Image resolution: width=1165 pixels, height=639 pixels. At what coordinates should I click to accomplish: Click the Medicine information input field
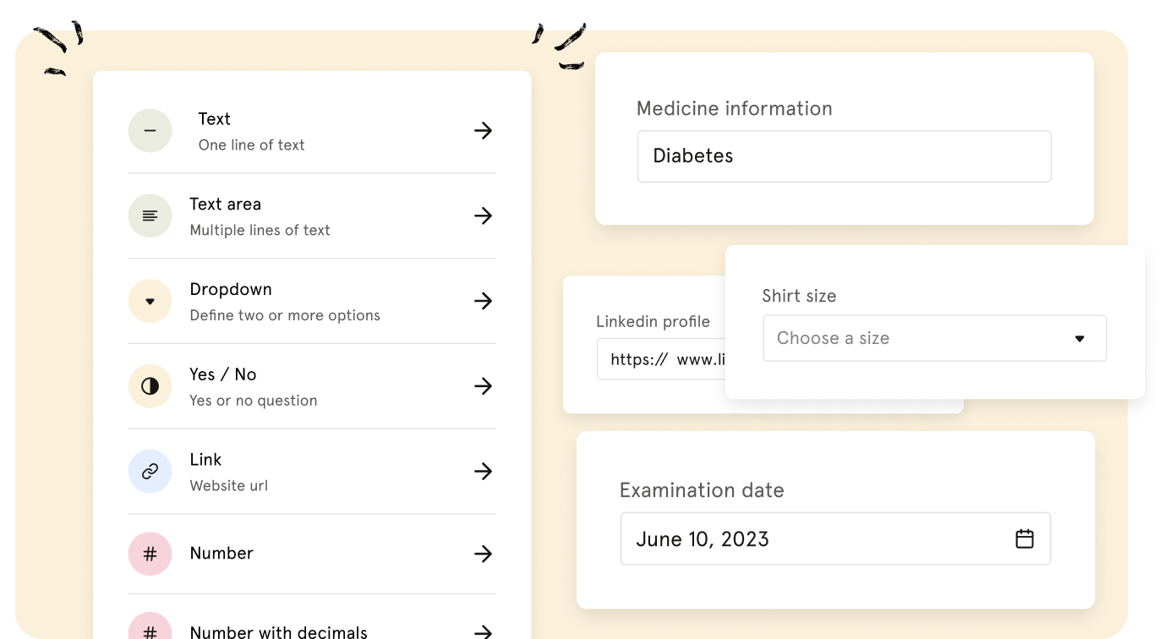pos(843,156)
